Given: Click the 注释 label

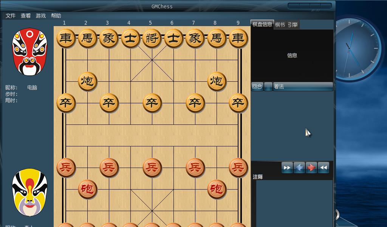Looking at the screenshot, I should [258, 177].
